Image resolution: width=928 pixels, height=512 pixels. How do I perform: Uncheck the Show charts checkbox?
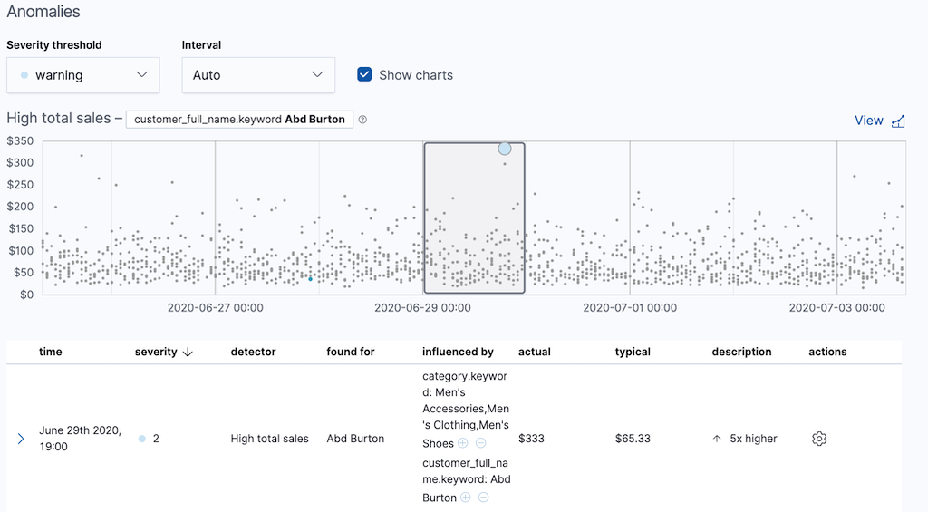[x=364, y=75]
